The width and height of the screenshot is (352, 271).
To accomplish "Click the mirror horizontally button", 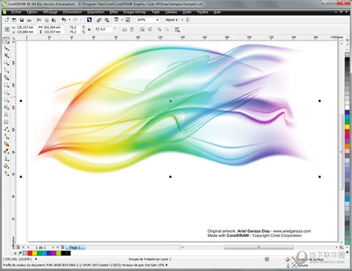I will pos(125,29).
